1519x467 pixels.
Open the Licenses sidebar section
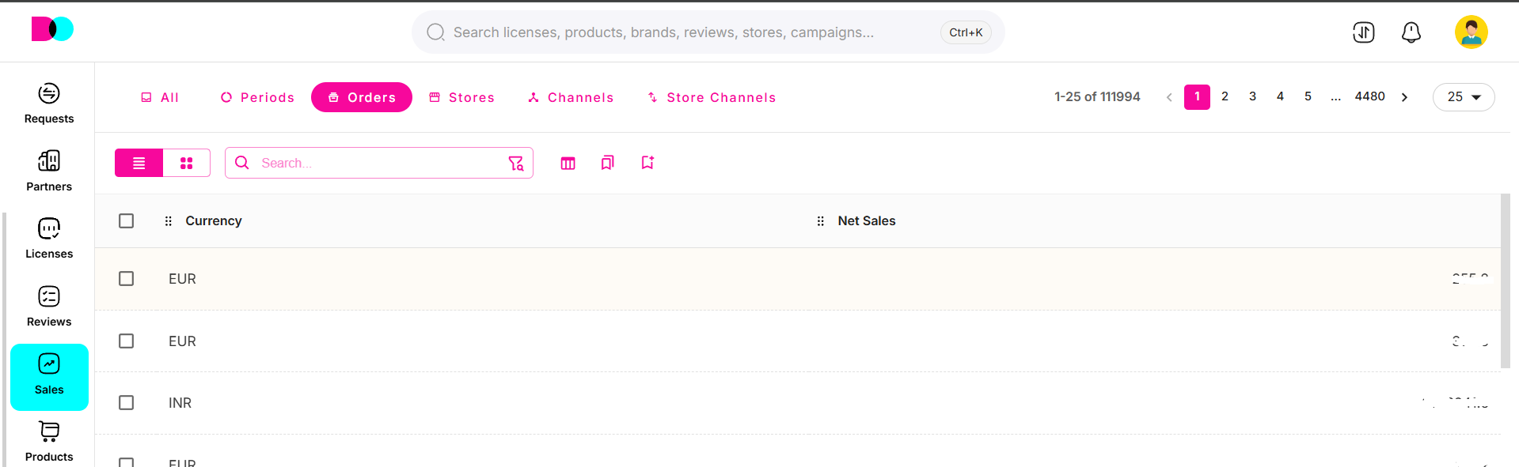coord(49,239)
